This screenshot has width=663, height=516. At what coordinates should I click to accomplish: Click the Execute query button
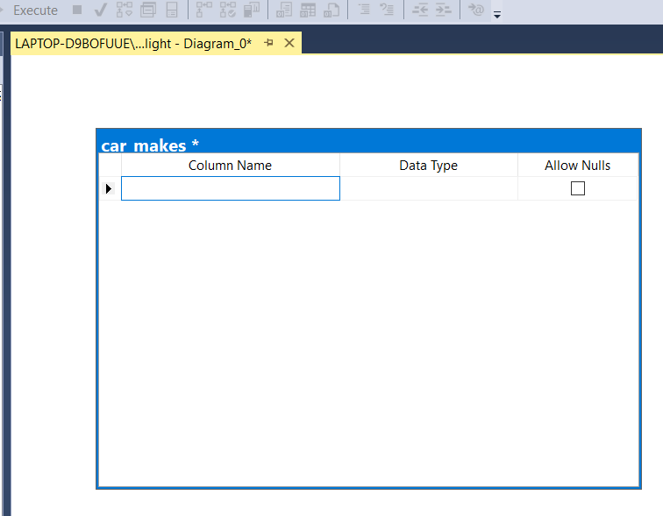pyautogui.click(x=34, y=11)
